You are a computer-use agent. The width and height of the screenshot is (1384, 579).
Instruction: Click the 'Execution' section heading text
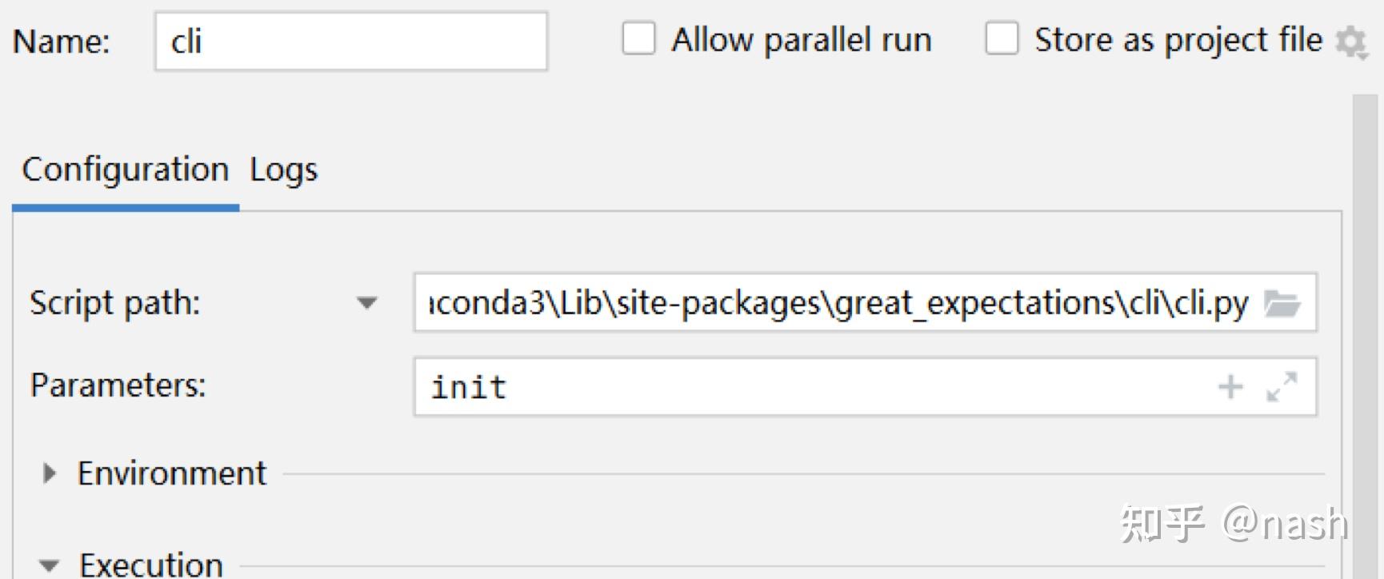pos(151,565)
